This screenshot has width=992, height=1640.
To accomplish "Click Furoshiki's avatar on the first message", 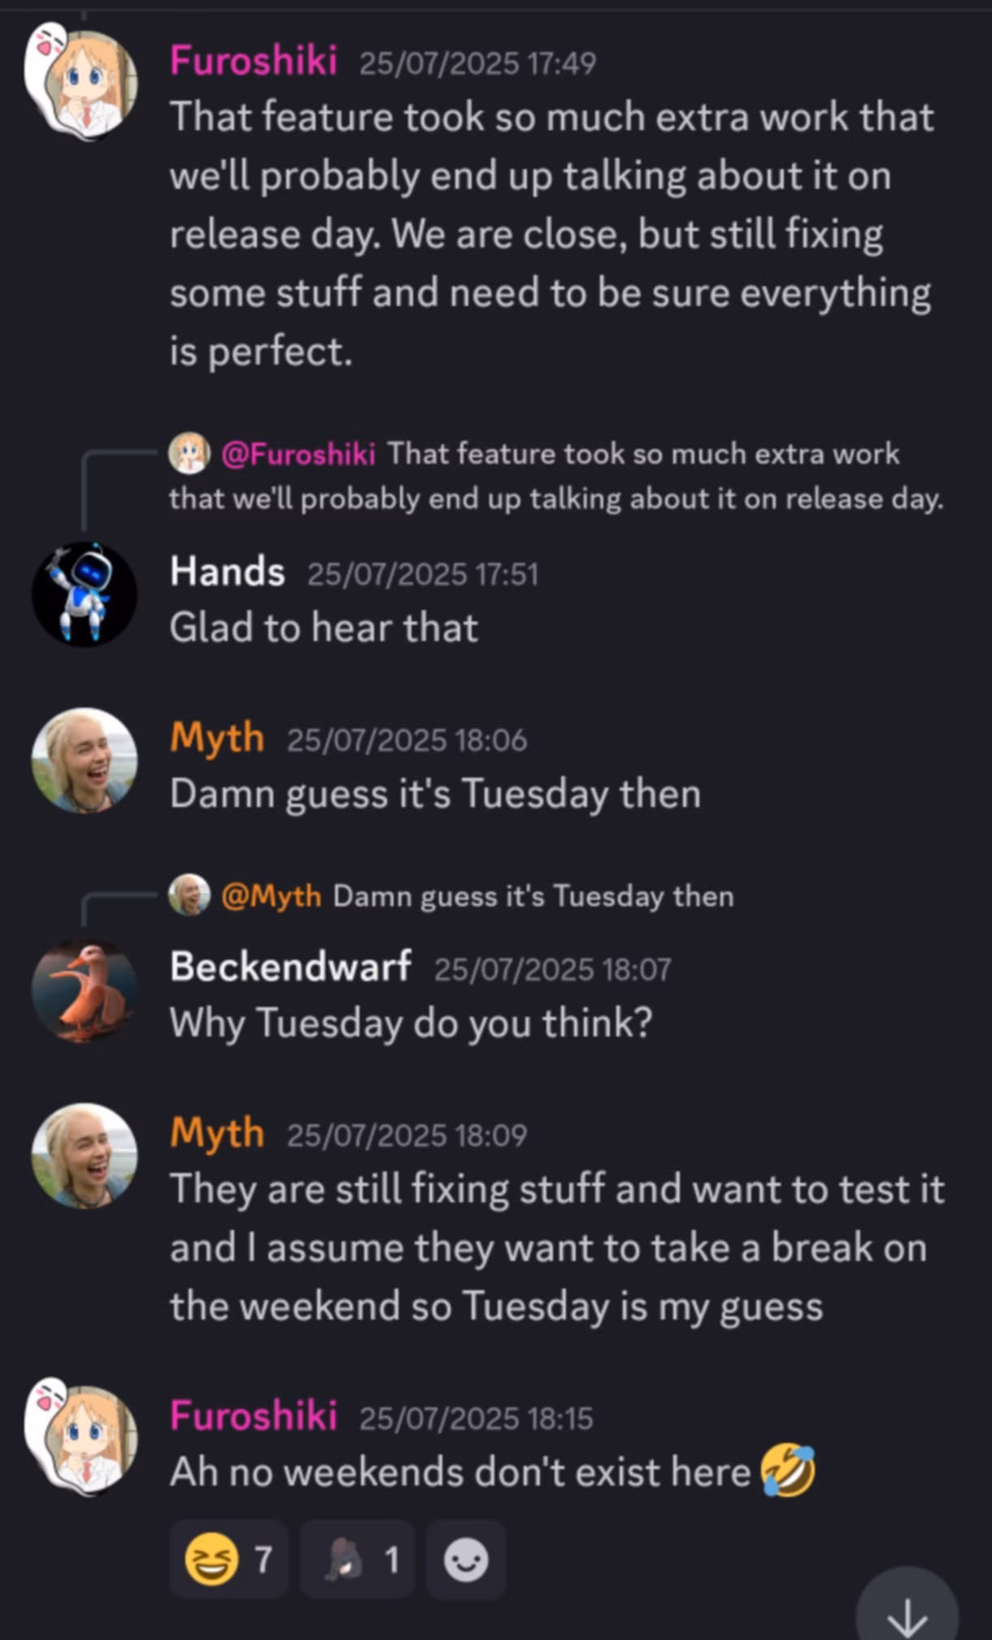I will click(x=83, y=83).
